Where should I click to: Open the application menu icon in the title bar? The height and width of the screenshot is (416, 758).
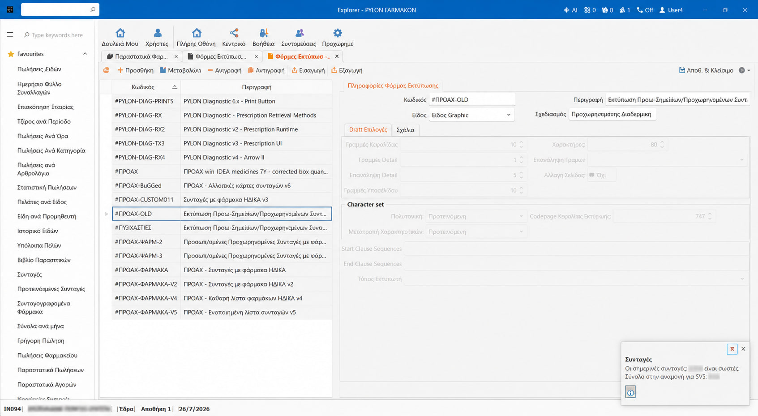click(x=10, y=9)
